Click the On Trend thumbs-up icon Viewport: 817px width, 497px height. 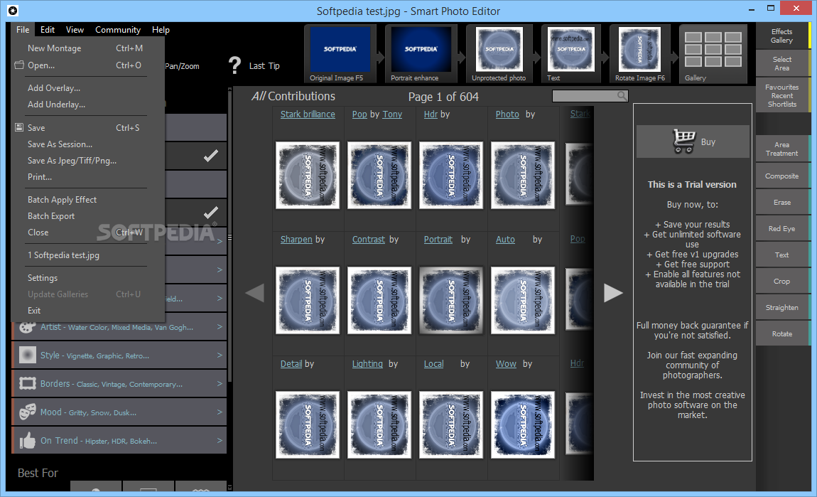pos(27,441)
